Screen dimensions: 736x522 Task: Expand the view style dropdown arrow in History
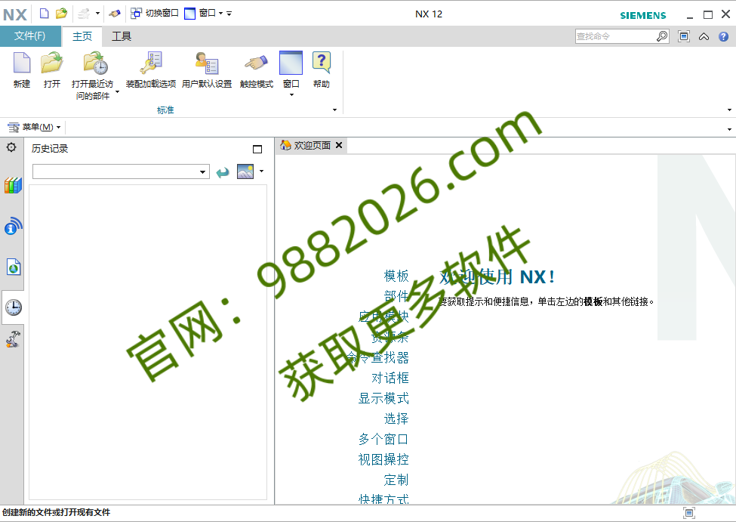pyautogui.click(x=261, y=171)
